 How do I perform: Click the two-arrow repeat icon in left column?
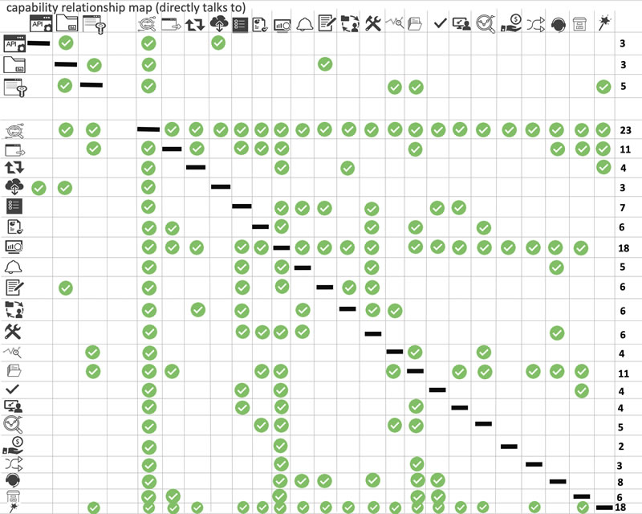[14, 167]
